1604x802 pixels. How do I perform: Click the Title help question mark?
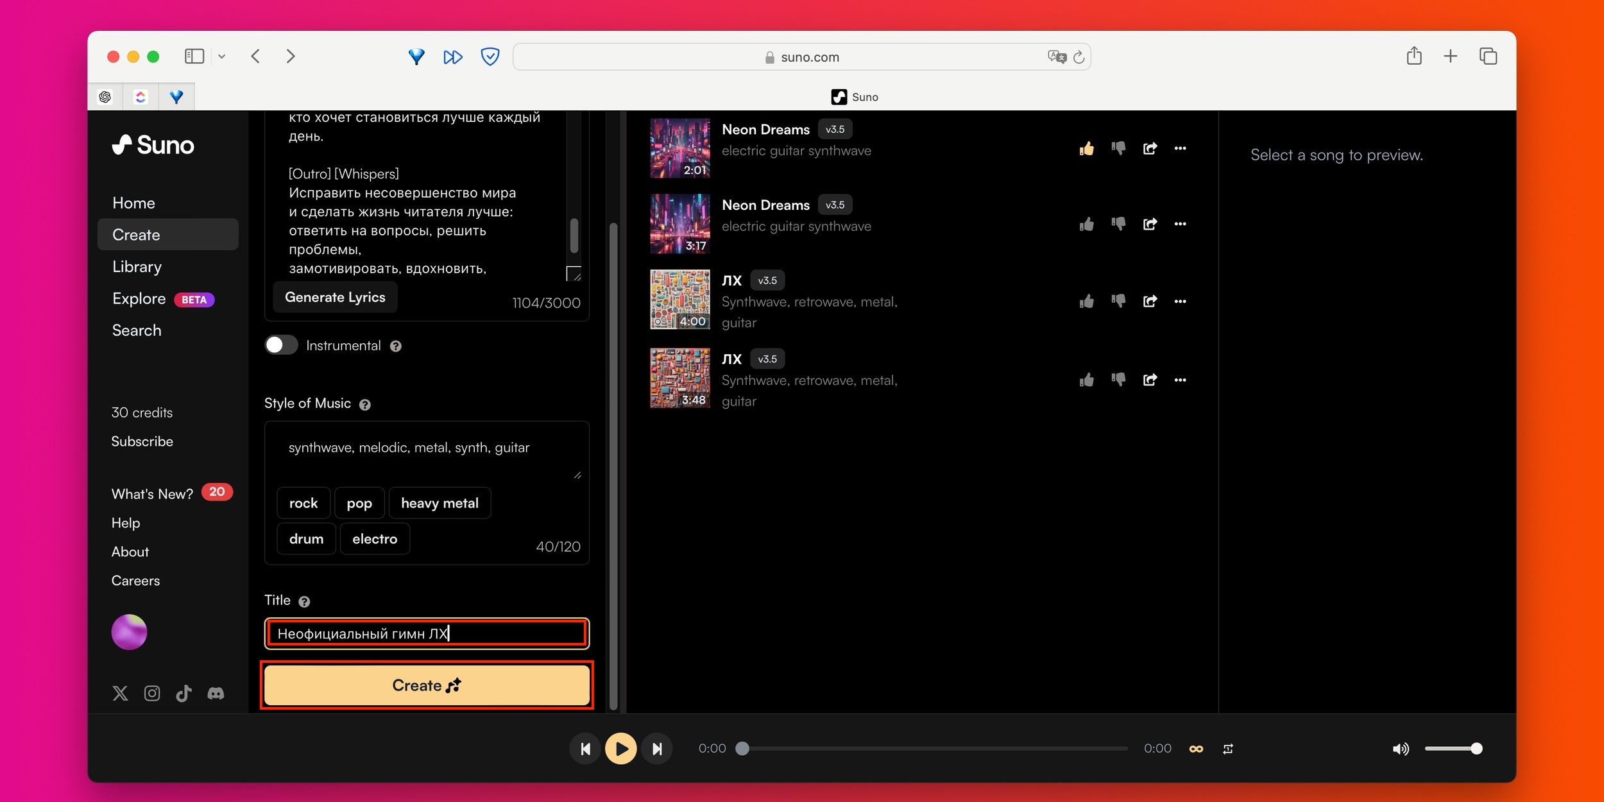click(x=305, y=602)
